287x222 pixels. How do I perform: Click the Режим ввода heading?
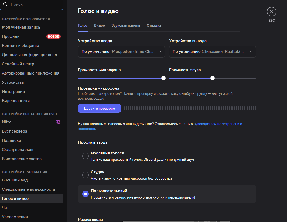90,219
